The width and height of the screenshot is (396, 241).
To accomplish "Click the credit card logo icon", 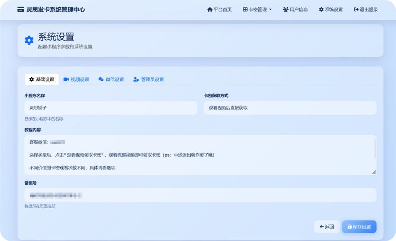I will tap(21, 10).
